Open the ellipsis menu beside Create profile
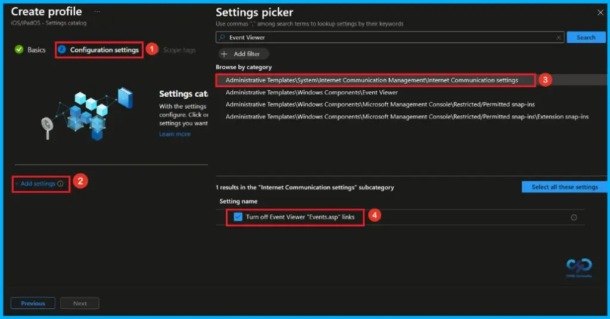Screen dimensions: 610x319 [97, 12]
